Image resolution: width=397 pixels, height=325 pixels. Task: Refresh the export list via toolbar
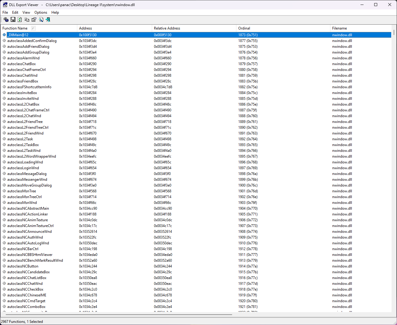[x=20, y=19]
